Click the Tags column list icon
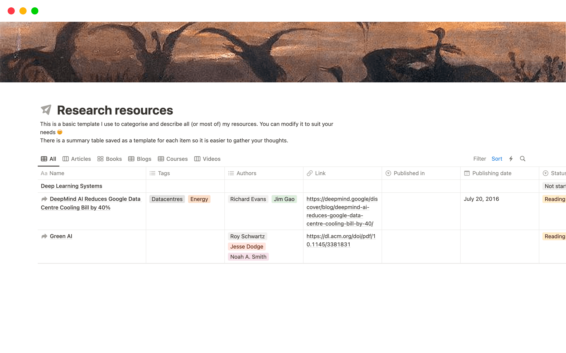566x353 pixels. tap(152, 173)
